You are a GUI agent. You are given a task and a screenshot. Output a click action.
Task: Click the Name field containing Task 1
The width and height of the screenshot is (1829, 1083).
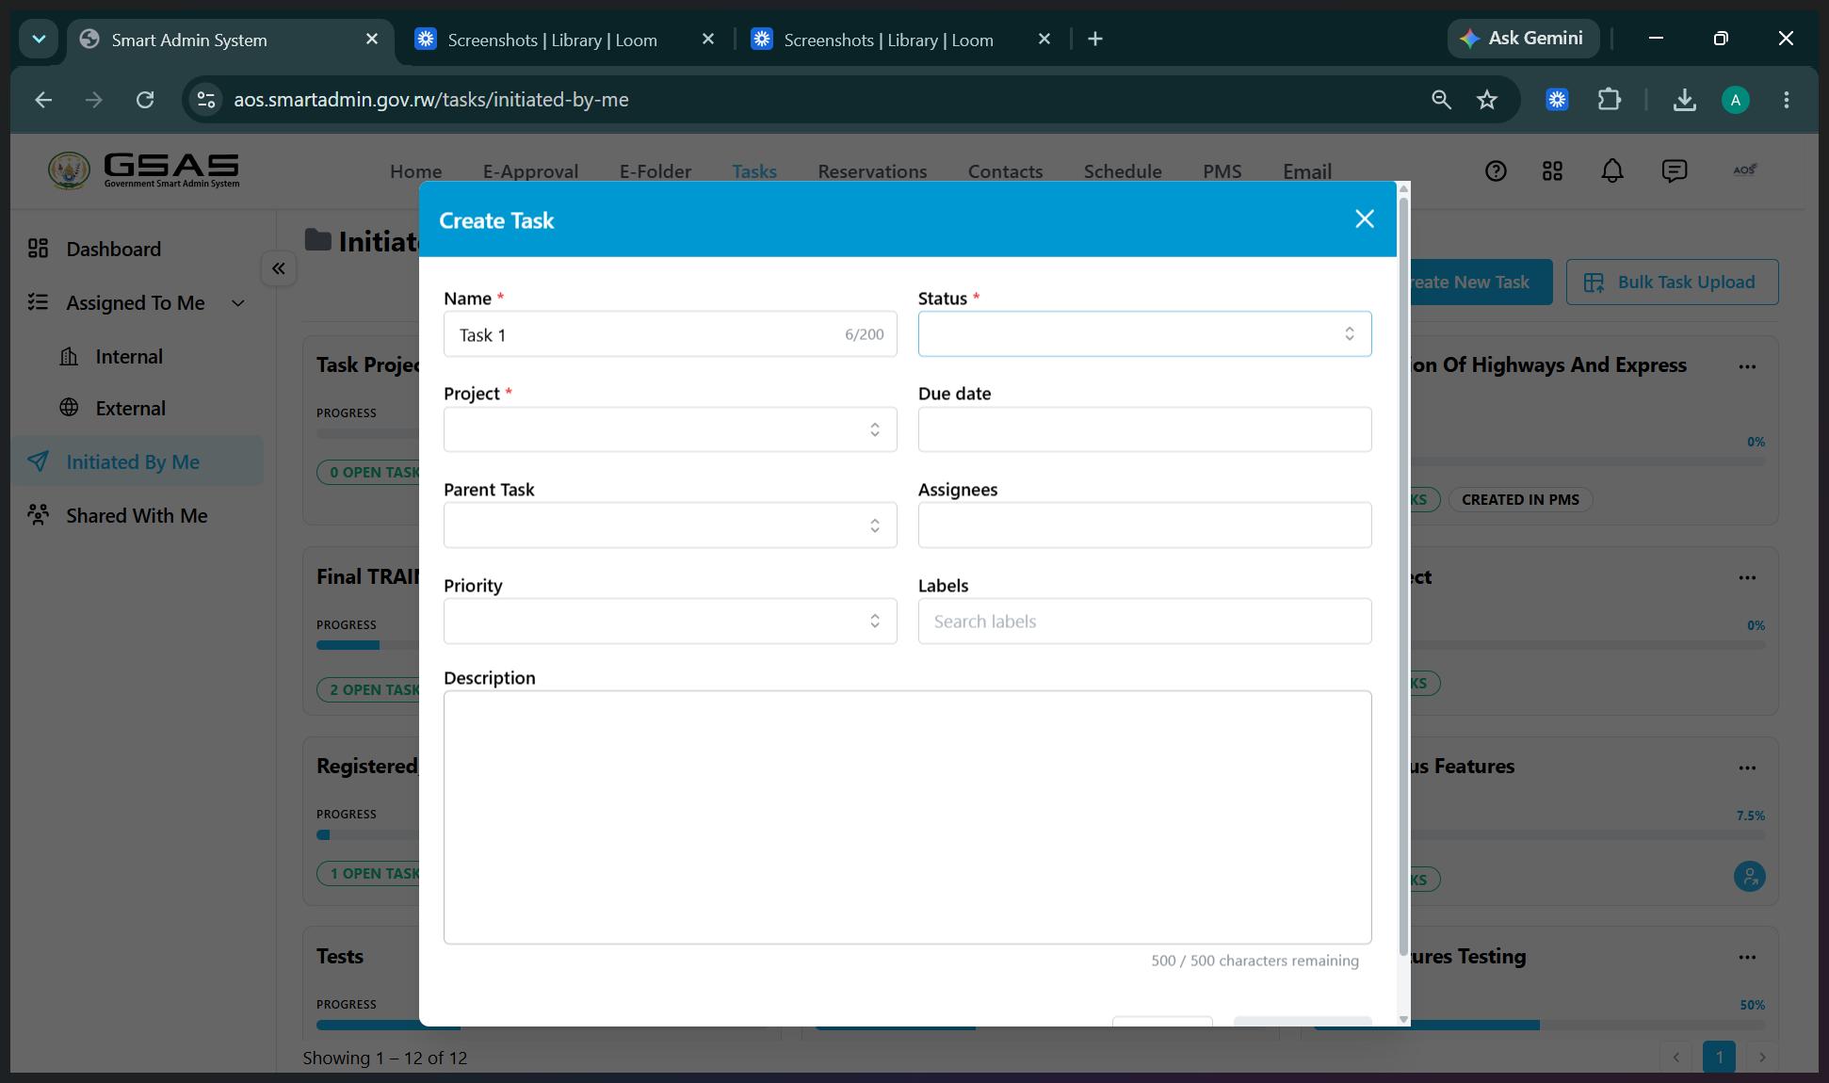(670, 334)
